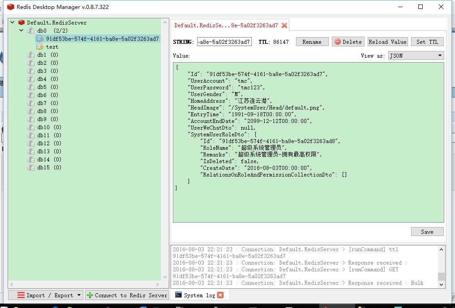Click the key name input field
This screenshot has height=308, width=455.
(x=224, y=42)
